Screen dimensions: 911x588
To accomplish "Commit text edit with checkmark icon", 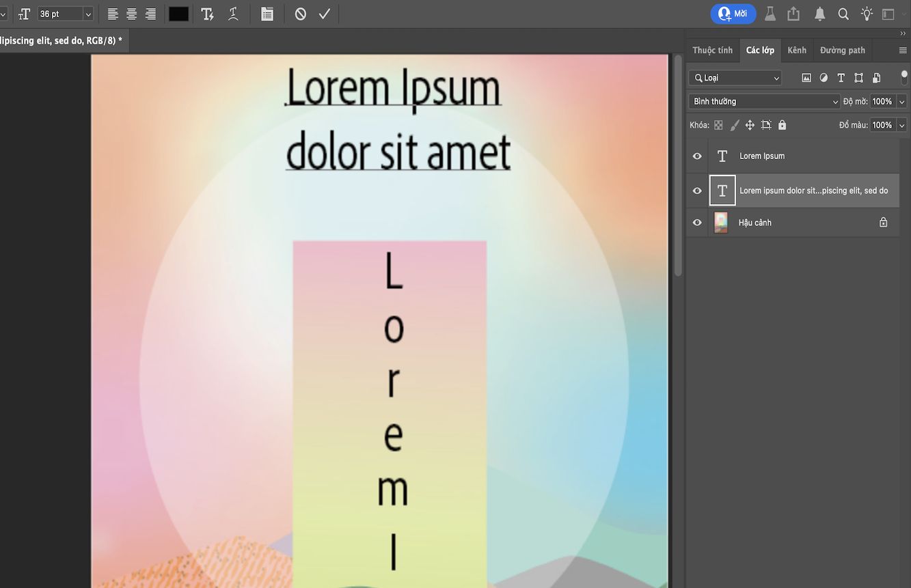I will coord(324,13).
